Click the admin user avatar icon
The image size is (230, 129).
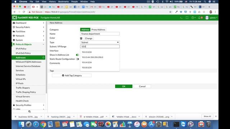[207, 18]
